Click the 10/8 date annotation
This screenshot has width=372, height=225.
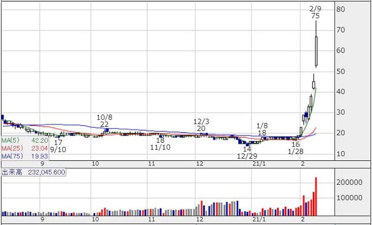(x=104, y=117)
